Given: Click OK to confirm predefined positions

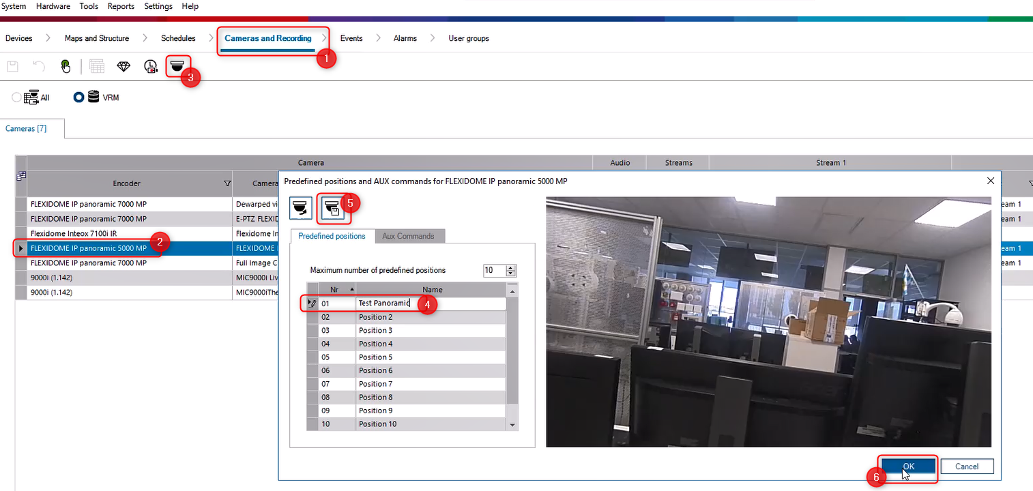Looking at the screenshot, I should 908,466.
